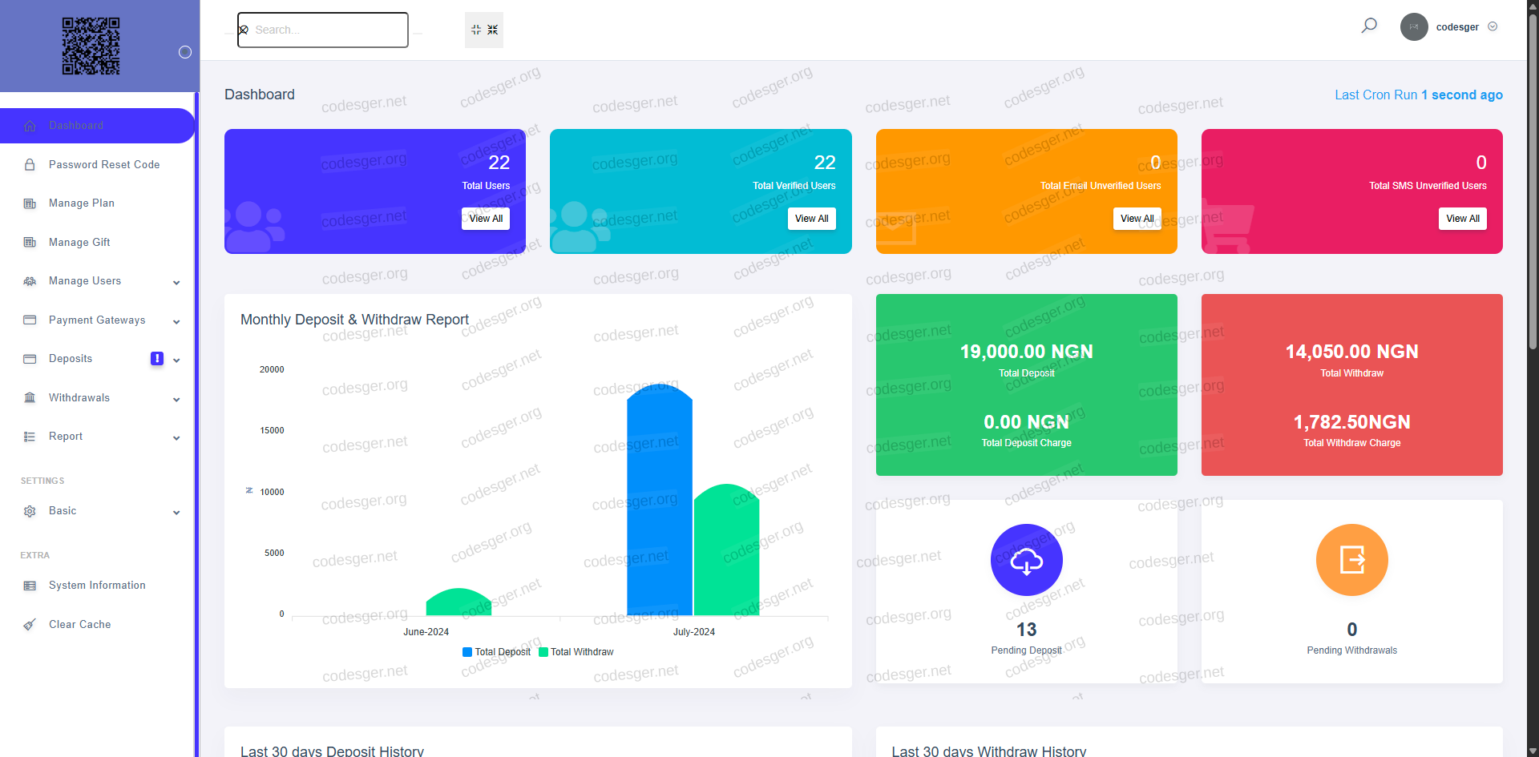Click the Pending Deposit cloud download icon

(1026, 560)
